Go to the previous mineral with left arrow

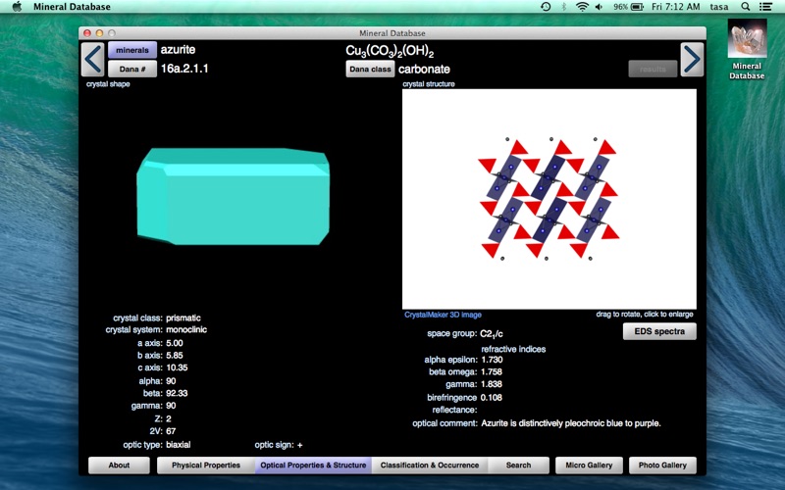[x=93, y=60]
